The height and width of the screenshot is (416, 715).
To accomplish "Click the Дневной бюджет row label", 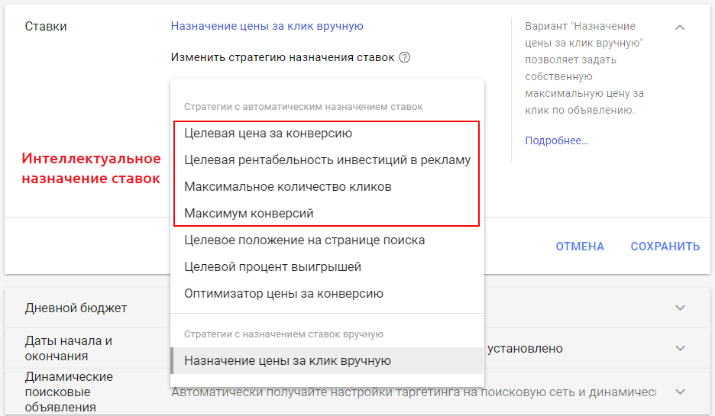I will tap(76, 308).
